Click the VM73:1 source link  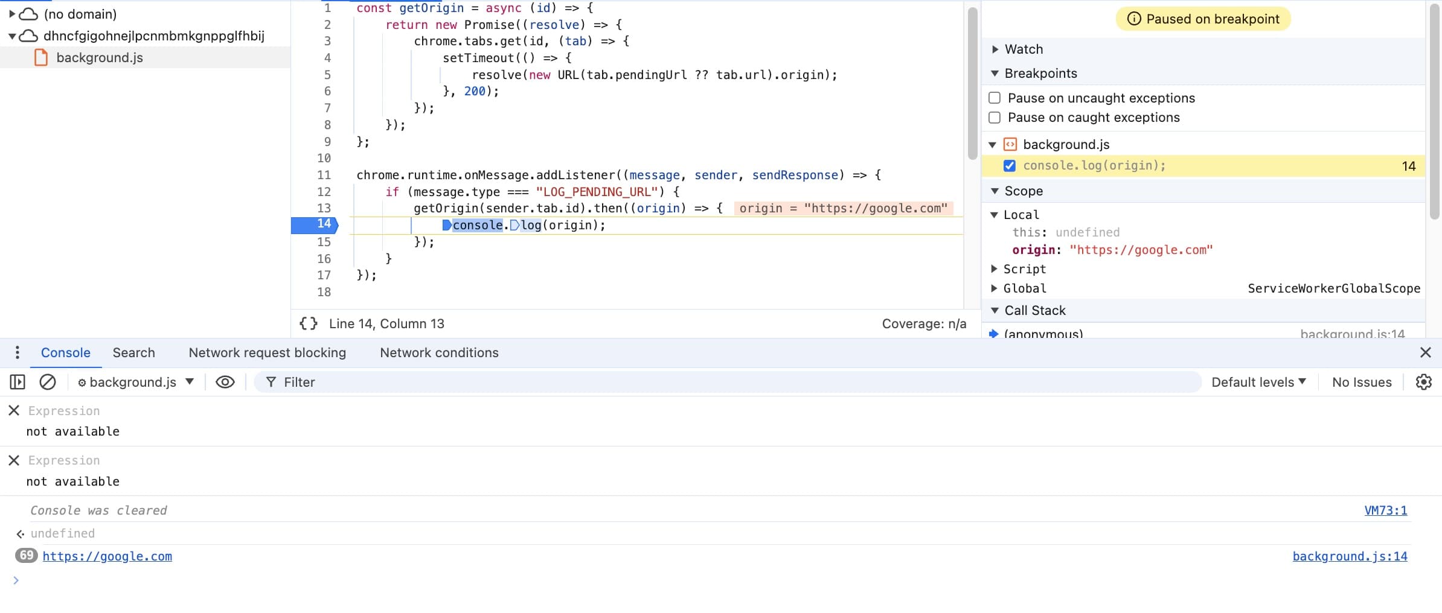[x=1385, y=510]
